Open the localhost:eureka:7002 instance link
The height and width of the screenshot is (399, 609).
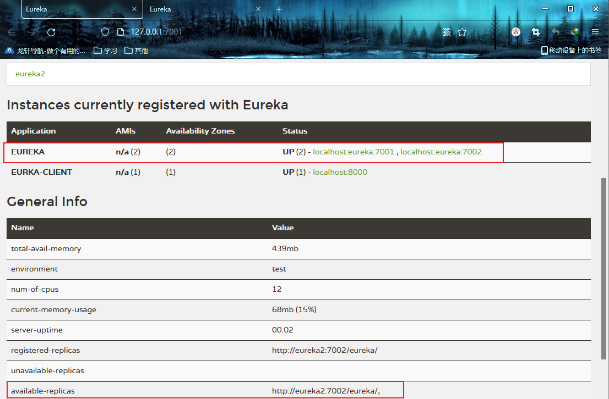tap(441, 152)
